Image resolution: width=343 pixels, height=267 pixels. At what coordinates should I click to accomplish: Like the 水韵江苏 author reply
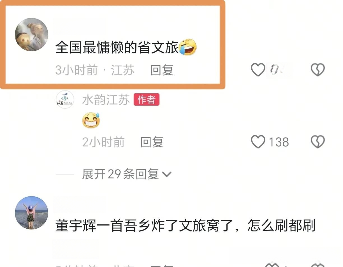tap(258, 142)
